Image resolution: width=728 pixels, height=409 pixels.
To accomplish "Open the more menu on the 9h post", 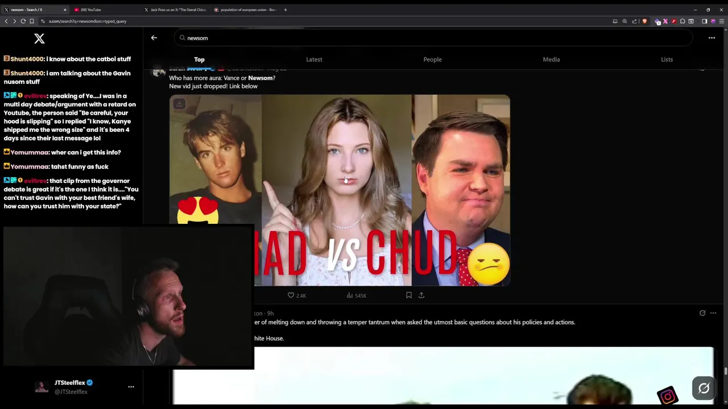I will click(713, 313).
